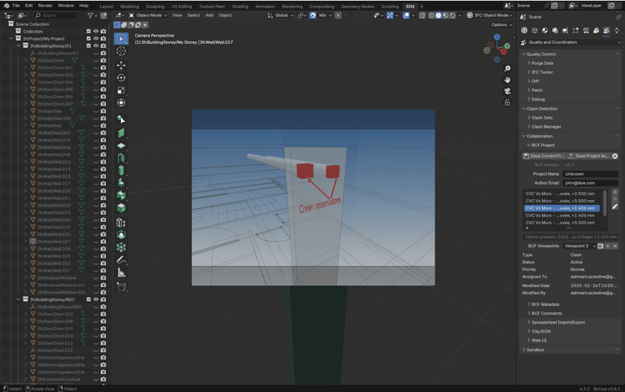Open the Render menu
The image size is (625, 392).
[45, 5]
